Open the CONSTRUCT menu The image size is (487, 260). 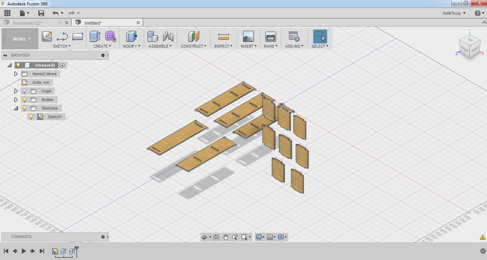pos(193,46)
